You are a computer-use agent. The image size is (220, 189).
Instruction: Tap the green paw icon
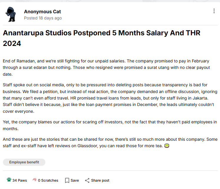(9, 180)
